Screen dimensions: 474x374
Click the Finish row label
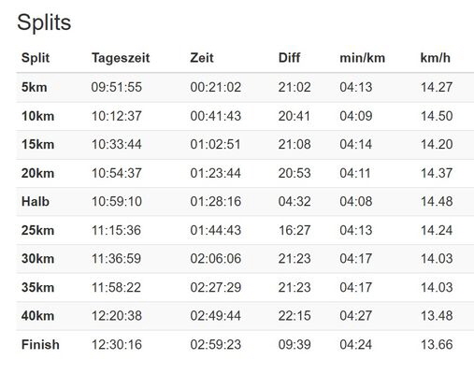click(40, 345)
